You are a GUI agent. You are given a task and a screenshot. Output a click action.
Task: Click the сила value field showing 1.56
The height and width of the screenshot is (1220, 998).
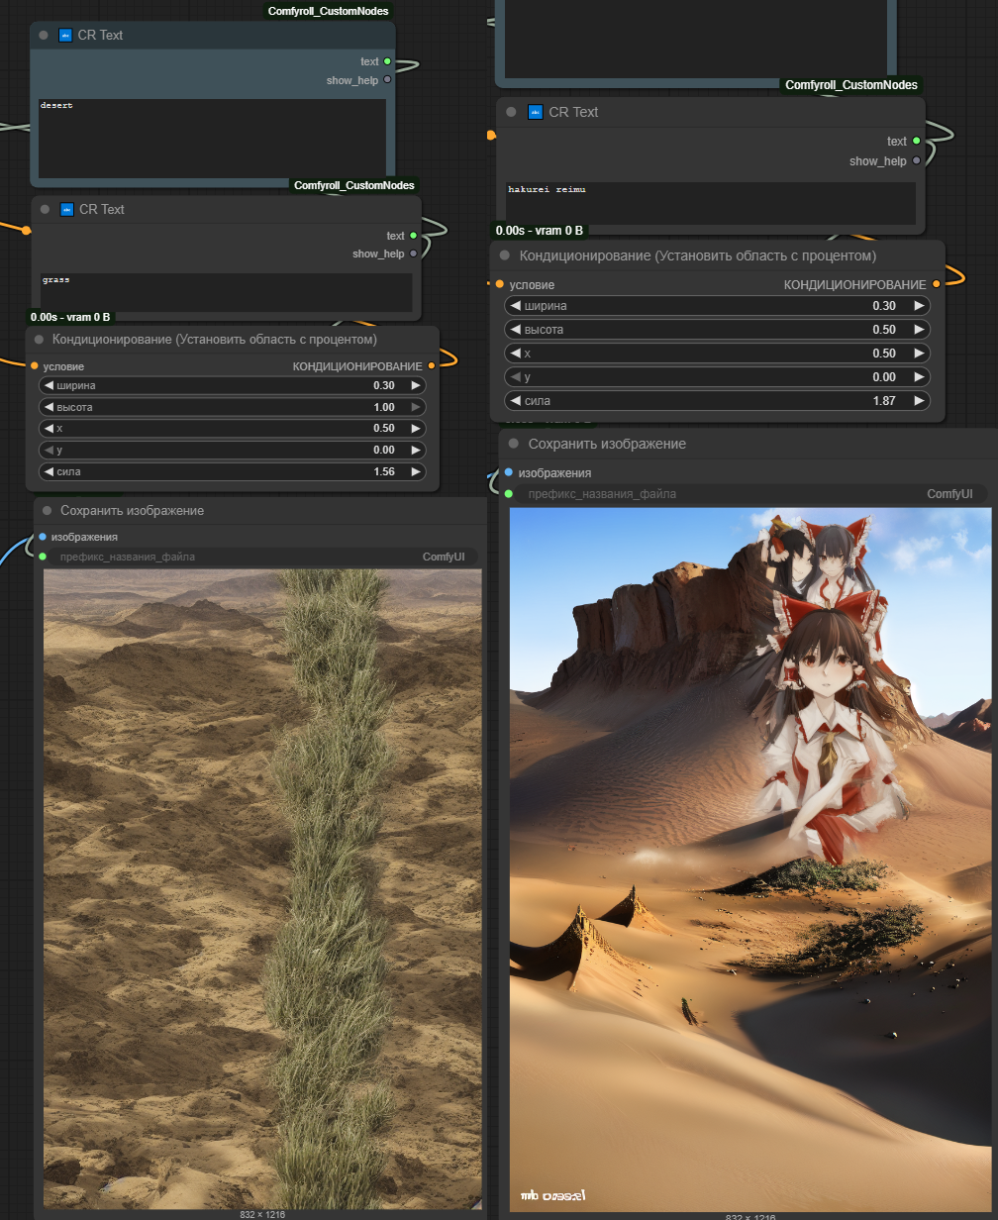pos(233,472)
